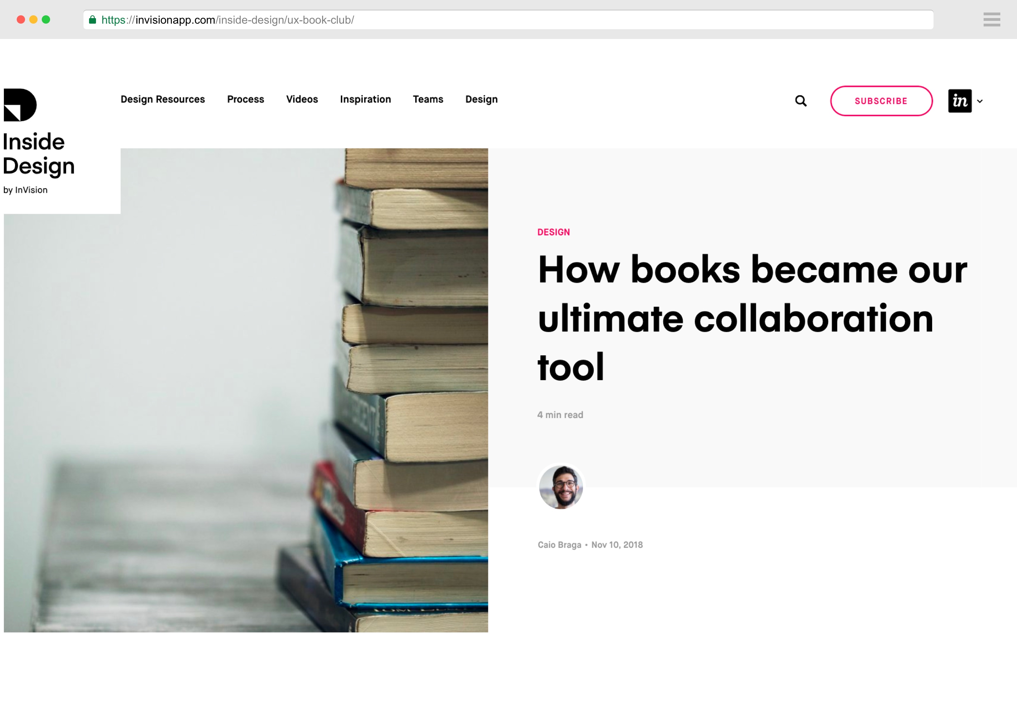1017x701 pixels.
Task: Click the search magnifier icon
Action: (x=800, y=101)
